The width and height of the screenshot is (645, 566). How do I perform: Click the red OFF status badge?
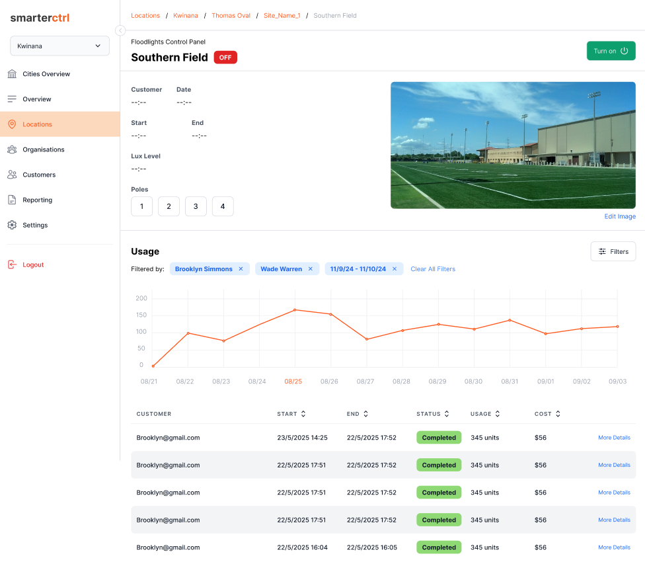225,58
